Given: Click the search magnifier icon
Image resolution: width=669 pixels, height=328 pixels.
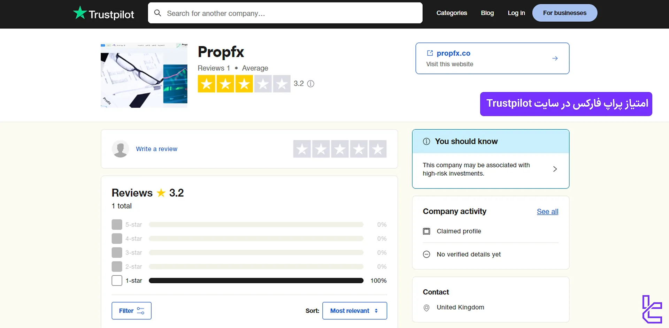Looking at the screenshot, I should coord(157,13).
